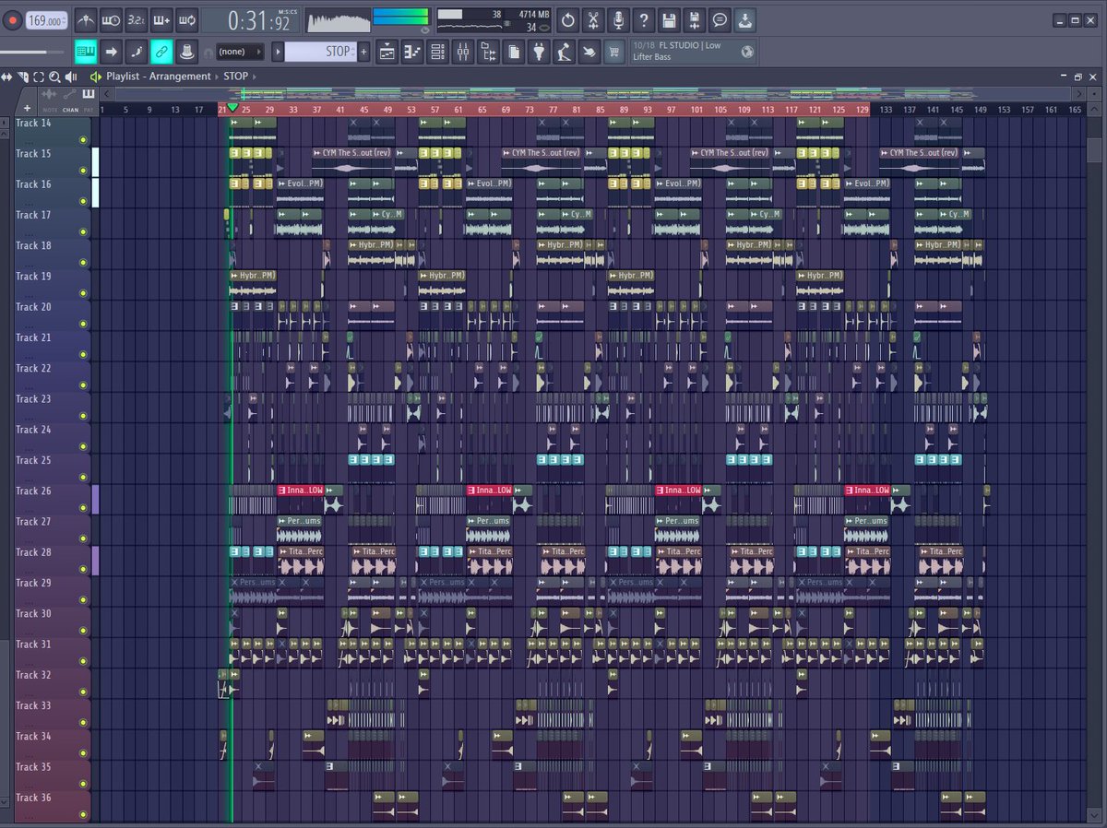Toggle typing keyboard to piano button
The height and width of the screenshot is (828, 1107).
click(86, 52)
